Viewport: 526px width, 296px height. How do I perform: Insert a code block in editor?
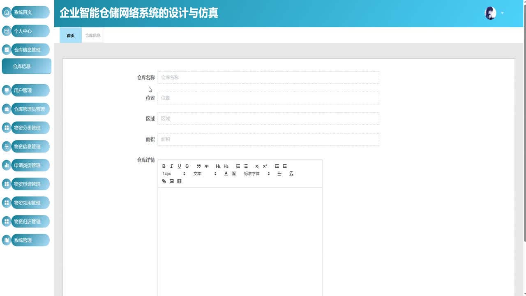(207, 166)
